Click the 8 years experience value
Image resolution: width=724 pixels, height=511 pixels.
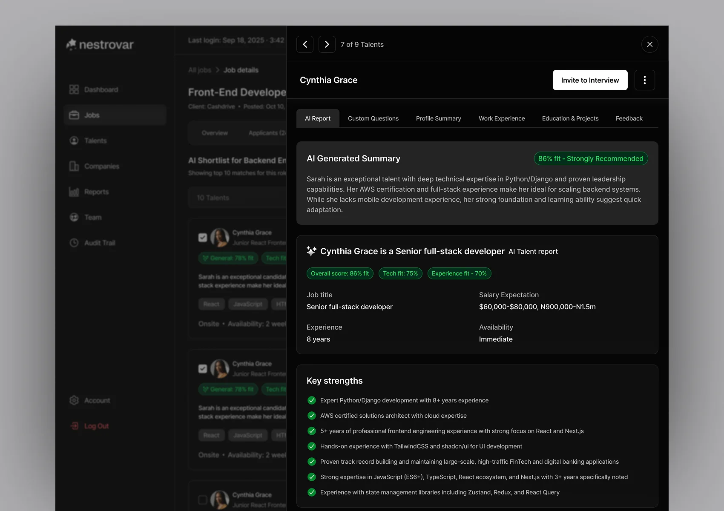[x=319, y=339]
